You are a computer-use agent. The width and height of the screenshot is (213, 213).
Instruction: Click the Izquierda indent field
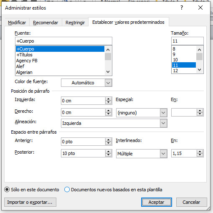tap(83, 101)
